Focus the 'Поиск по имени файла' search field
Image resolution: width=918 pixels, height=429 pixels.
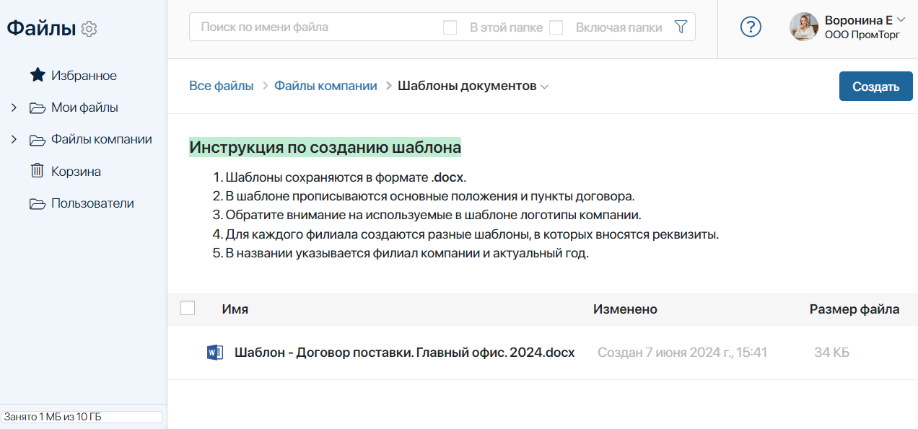tap(314, 27)
